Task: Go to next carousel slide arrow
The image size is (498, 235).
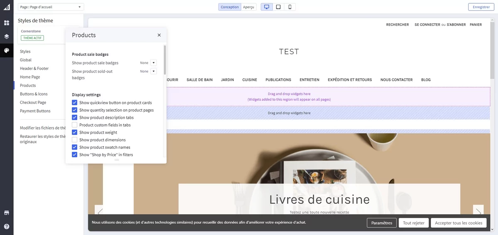Action: (x=478, y=212)
